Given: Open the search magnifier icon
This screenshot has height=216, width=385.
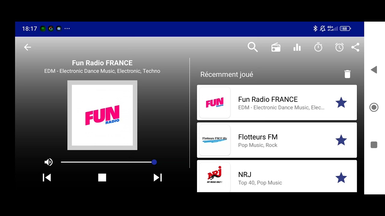Looking at the screenshot, I should tap(253, 47).
